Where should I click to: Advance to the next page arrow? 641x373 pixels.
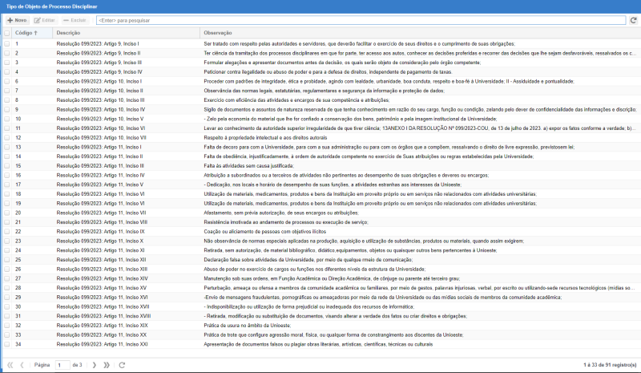95,365
